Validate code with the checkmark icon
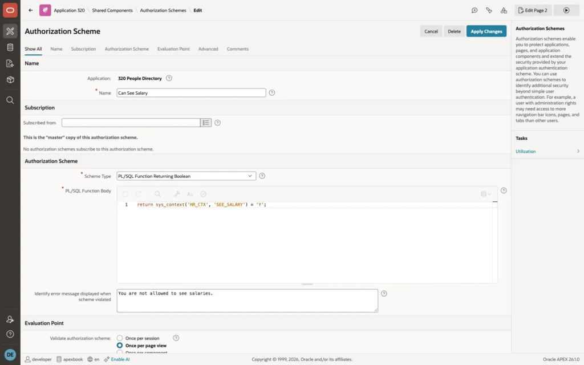 coord(204,194)
